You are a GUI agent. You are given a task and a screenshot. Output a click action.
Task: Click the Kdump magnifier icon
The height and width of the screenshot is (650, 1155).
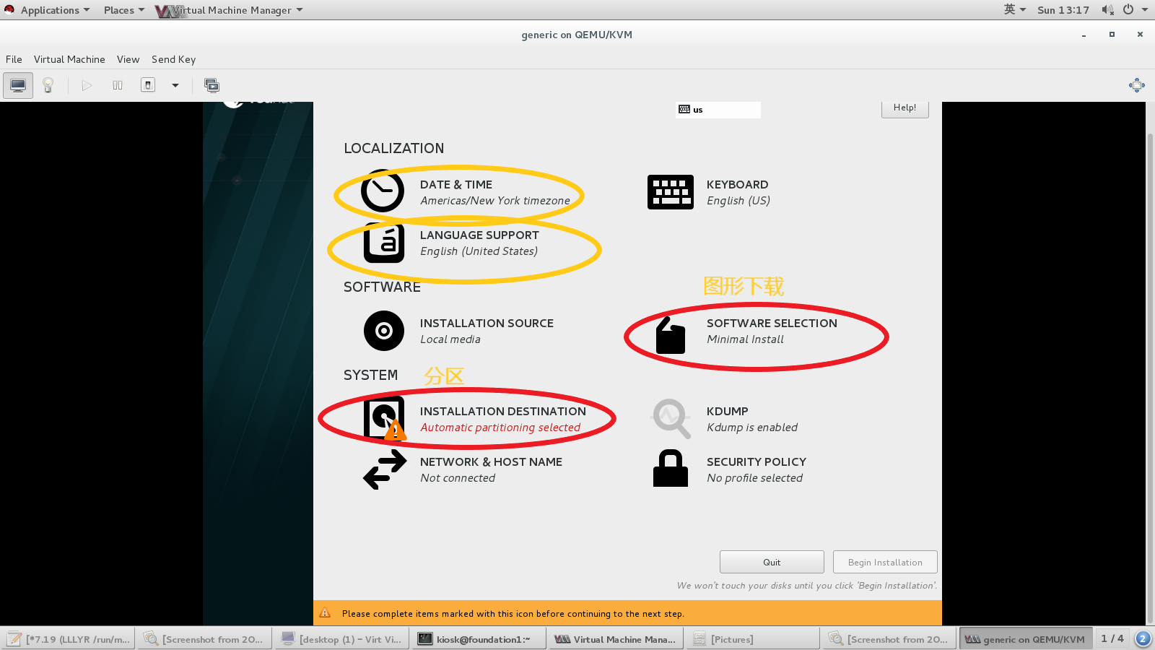pyautogui.click(x=671, y=419)
